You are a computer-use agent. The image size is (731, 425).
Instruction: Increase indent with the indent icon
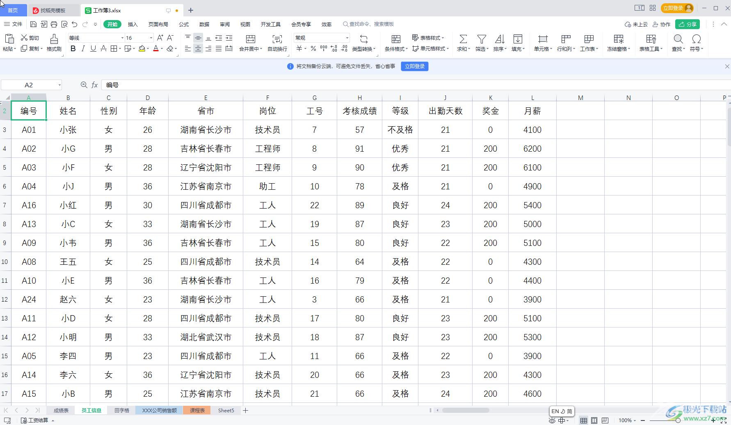click(x=229, y=38)
